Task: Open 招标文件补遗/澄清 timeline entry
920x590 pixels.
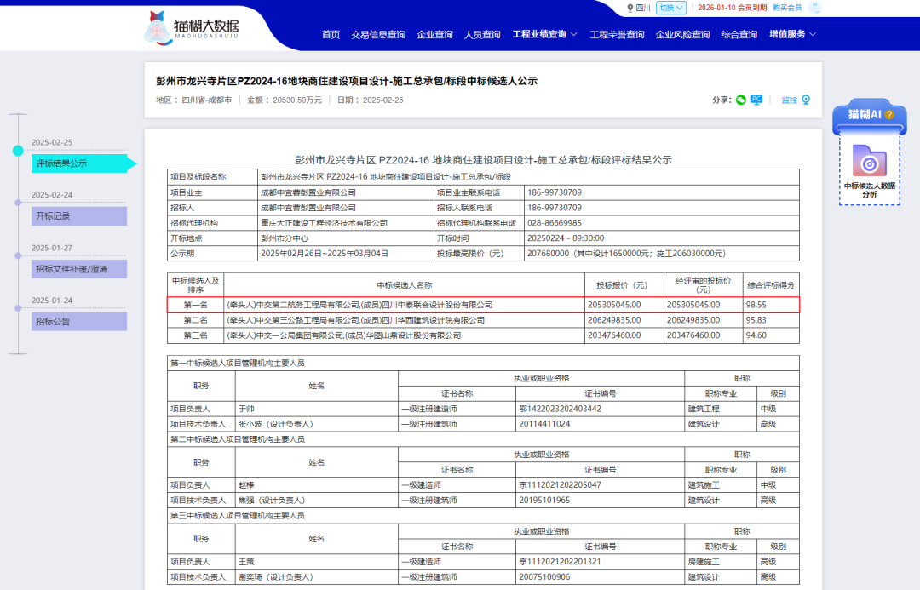Action: [78, 269]
